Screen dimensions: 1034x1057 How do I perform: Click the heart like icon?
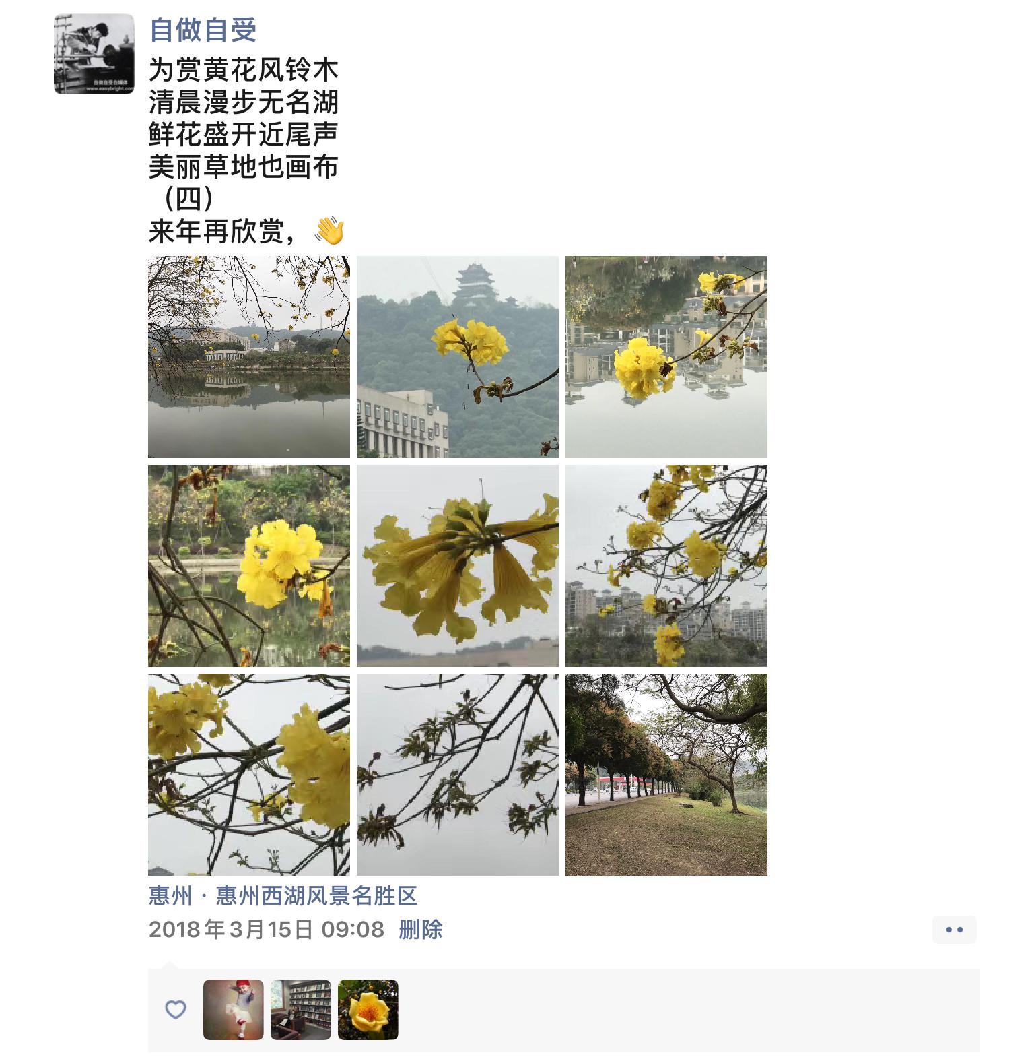[175, 1009]
